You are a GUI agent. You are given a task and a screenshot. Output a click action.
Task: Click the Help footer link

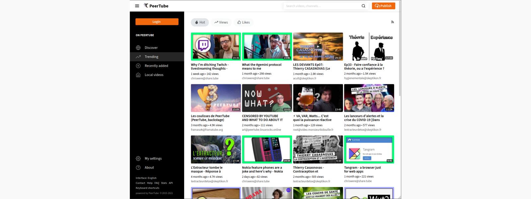tap(150, 183)
